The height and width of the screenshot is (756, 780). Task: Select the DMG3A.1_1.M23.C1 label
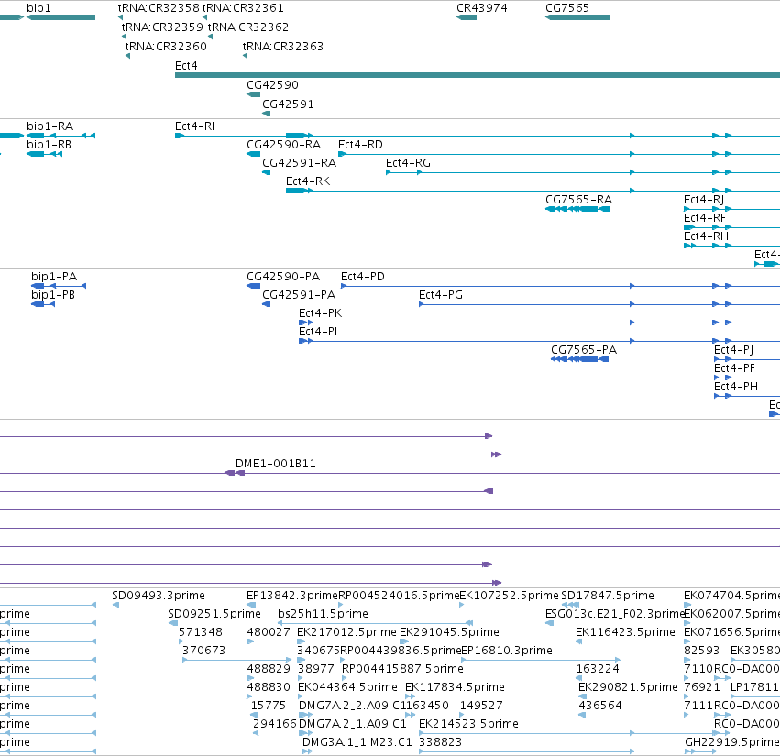point(357,742)
